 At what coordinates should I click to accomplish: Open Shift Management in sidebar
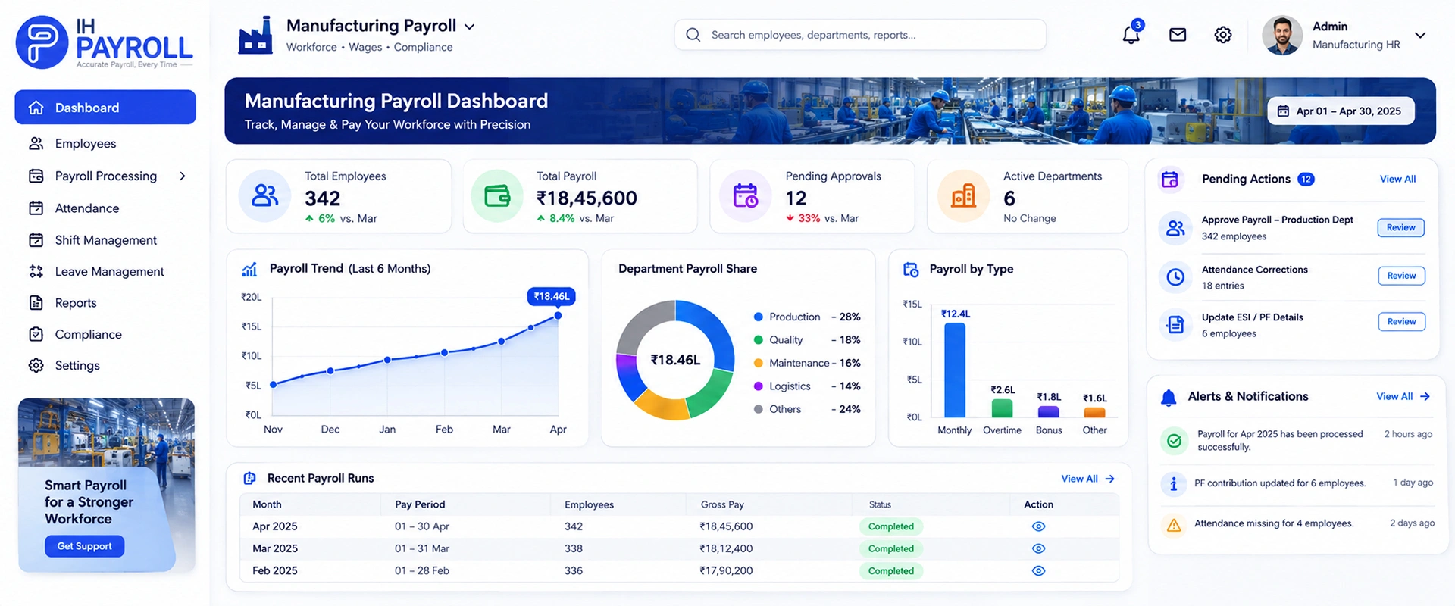point(105,240)
